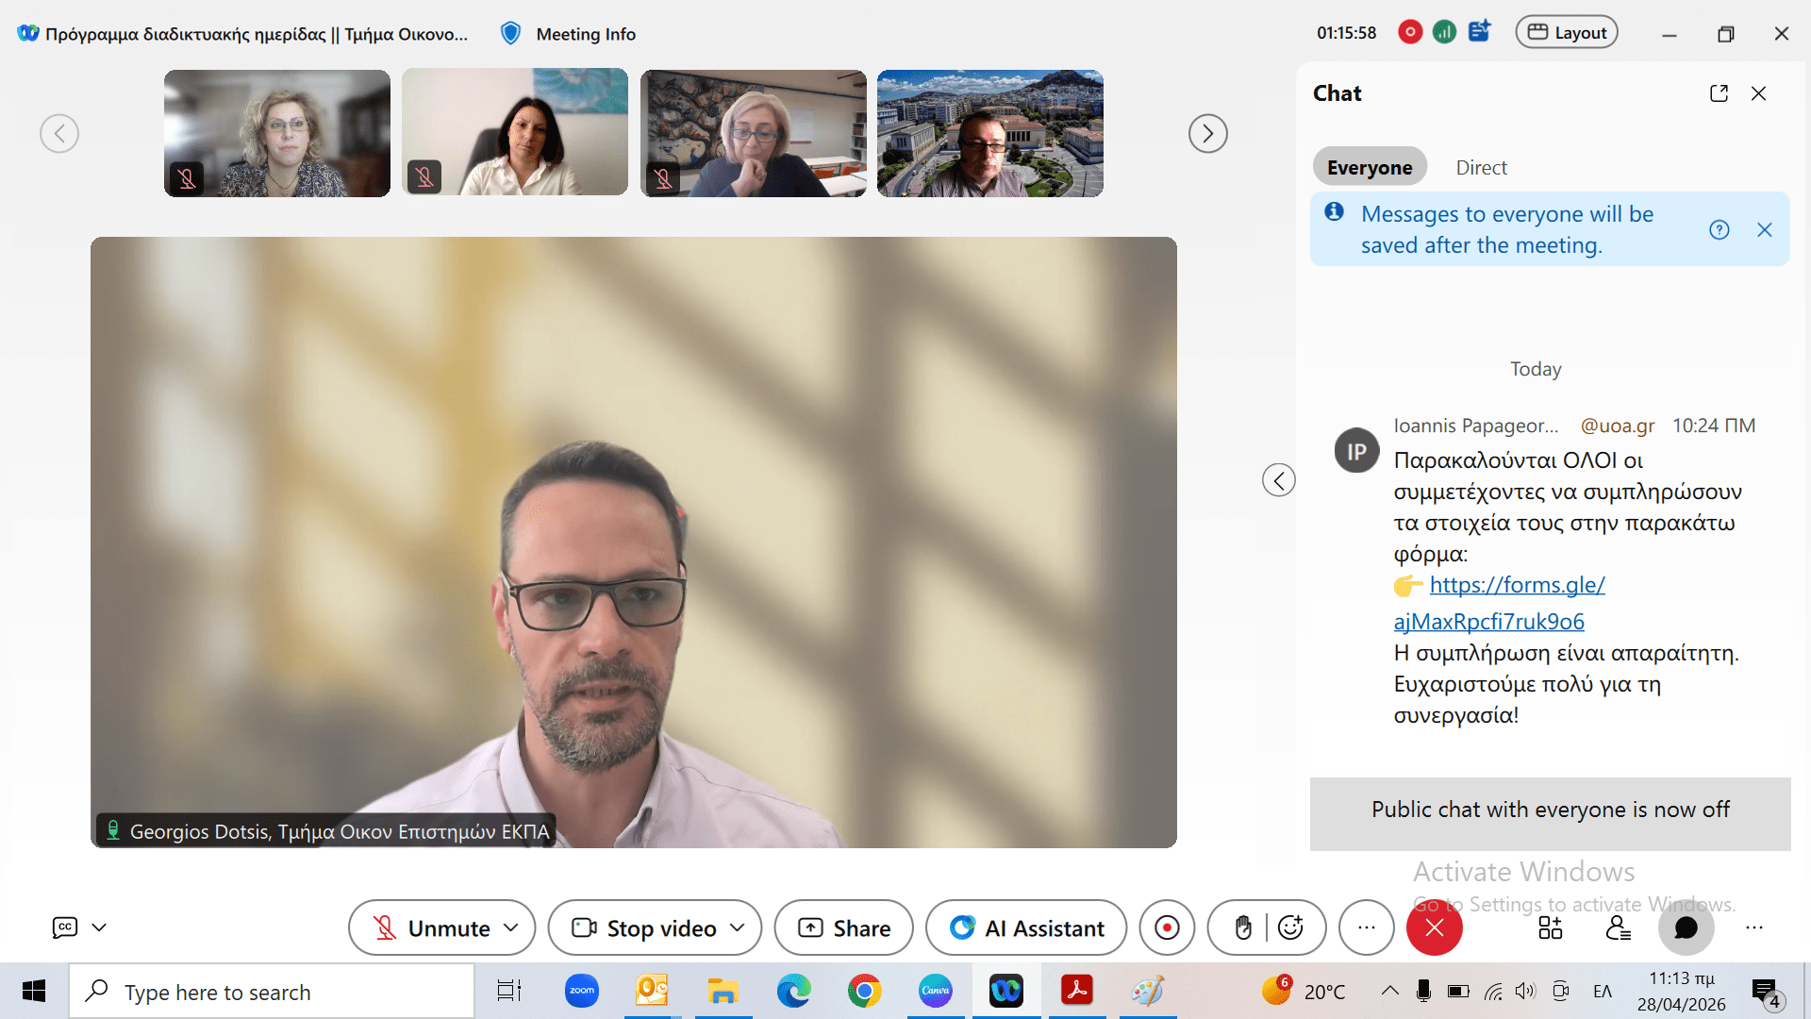Open the green audio statistics icon
The image size is (1811, 1019).
tap(1444, 32)
